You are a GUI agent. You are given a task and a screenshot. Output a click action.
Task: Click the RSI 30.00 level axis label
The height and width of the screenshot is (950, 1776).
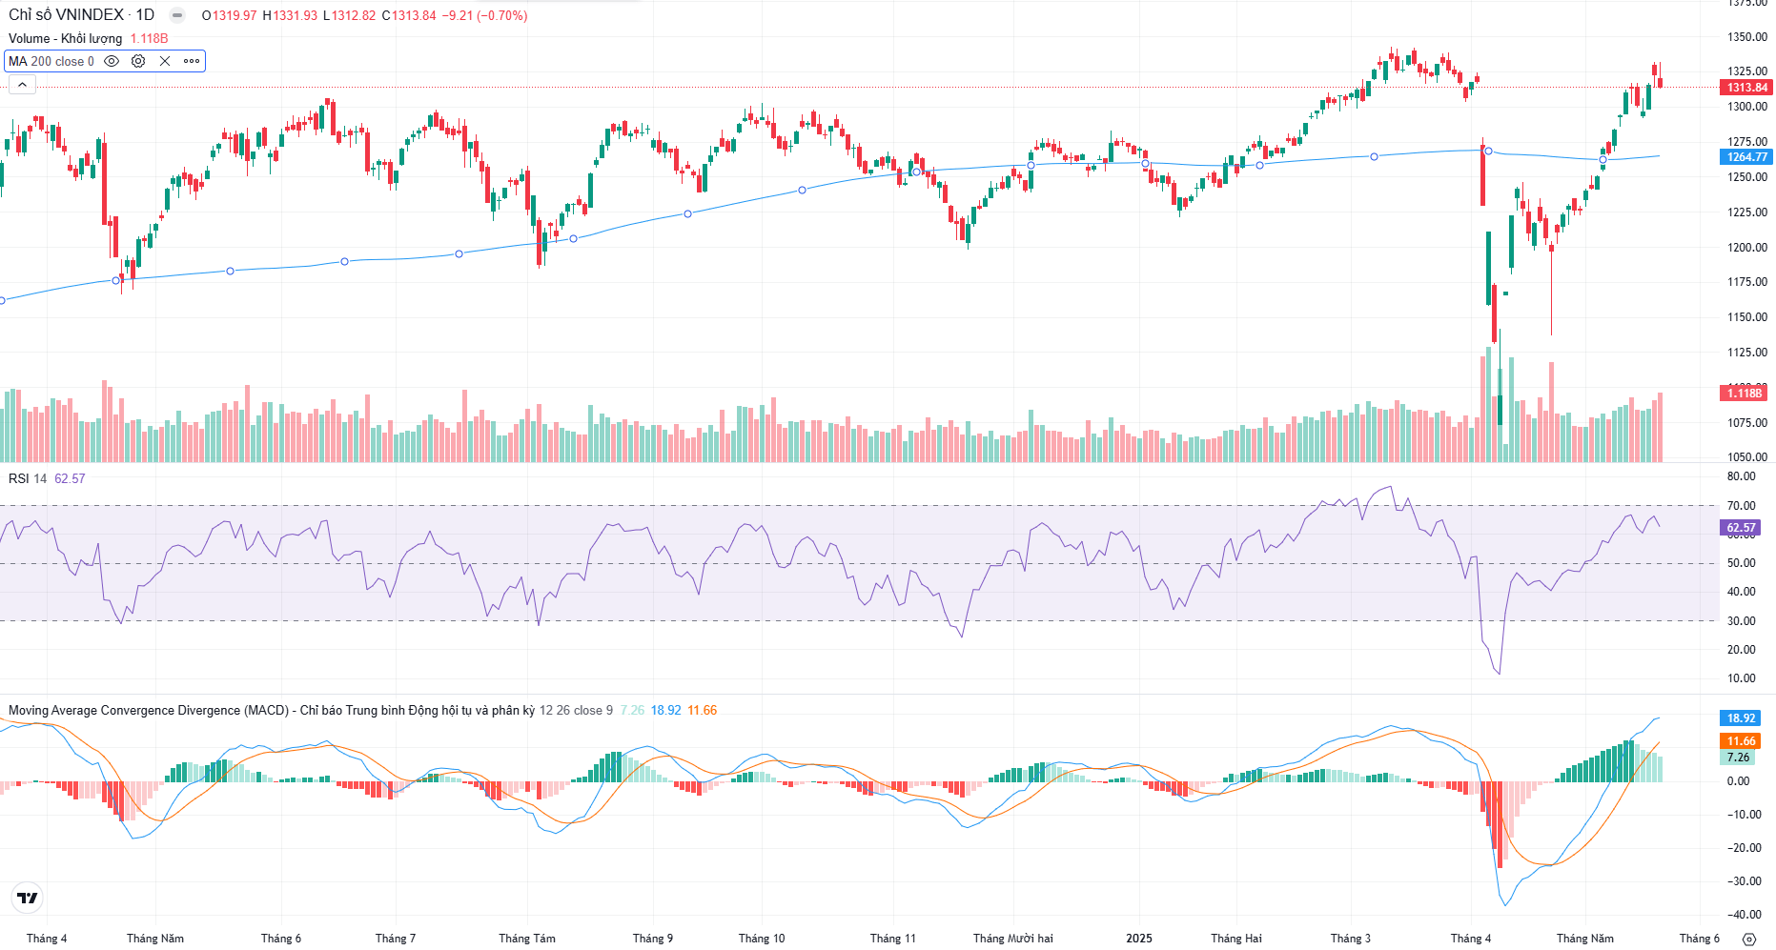1741,621
